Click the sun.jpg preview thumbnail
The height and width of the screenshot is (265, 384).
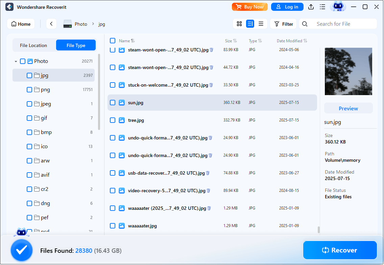point(348,71)
